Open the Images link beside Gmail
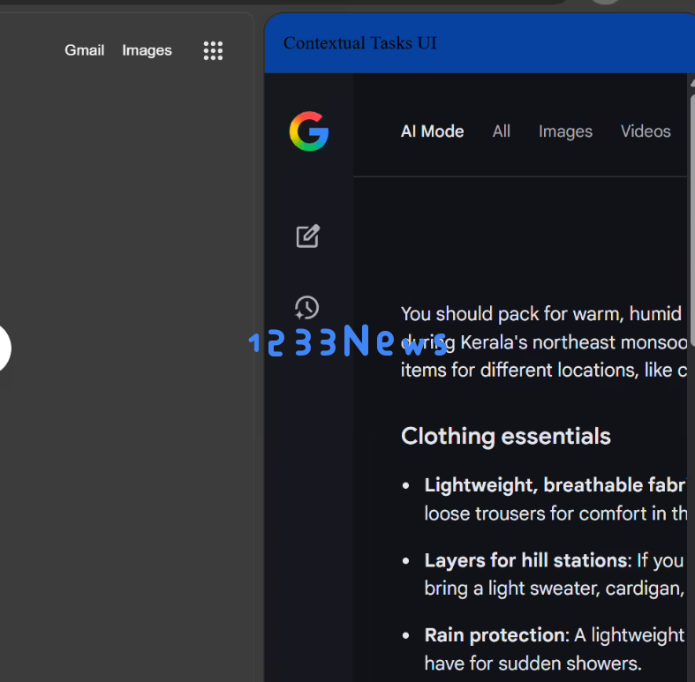The image size is (695, 682). 147,50
